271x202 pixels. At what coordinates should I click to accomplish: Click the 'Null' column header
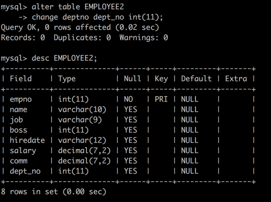(x=133, y=79)
